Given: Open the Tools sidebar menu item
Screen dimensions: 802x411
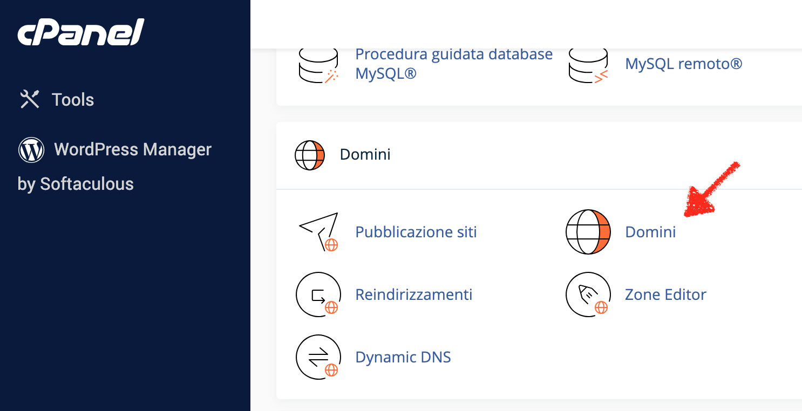Looking at the screenshot, I should click(x=57, y=99).
